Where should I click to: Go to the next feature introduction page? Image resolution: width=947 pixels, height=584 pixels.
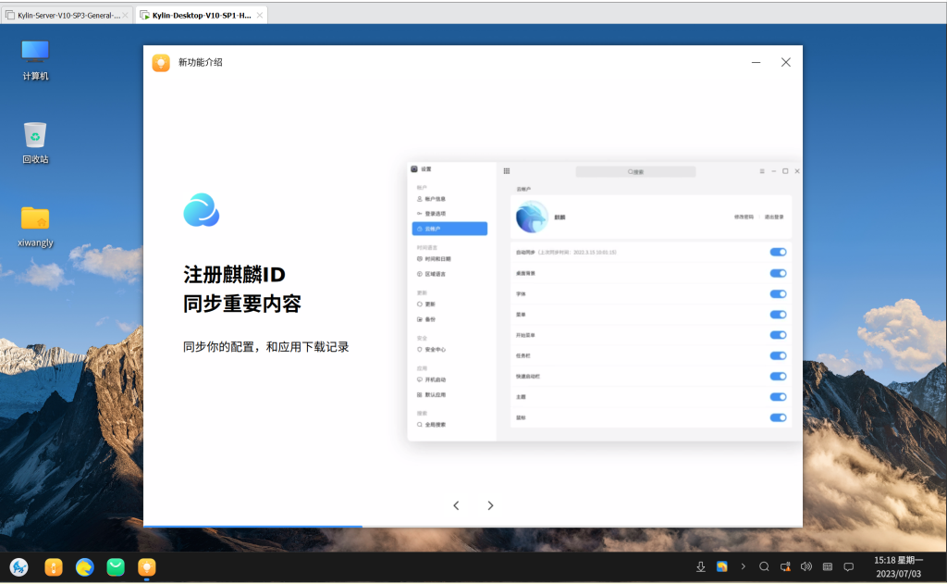pos(490,505)
